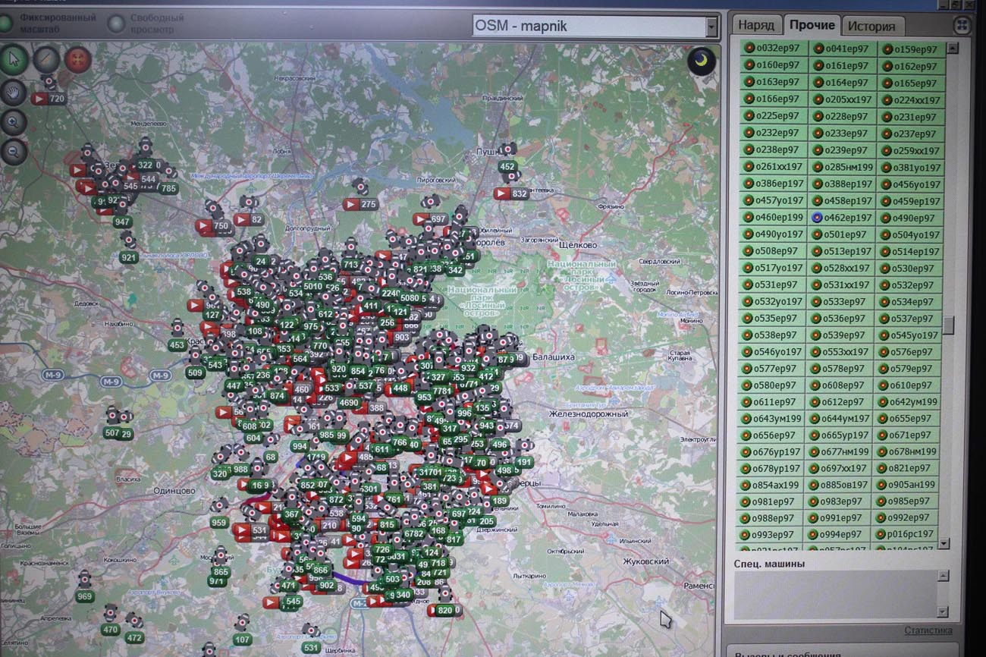
Task: Zoom out with the minus magnifier
Action: (x=13, y=152)
